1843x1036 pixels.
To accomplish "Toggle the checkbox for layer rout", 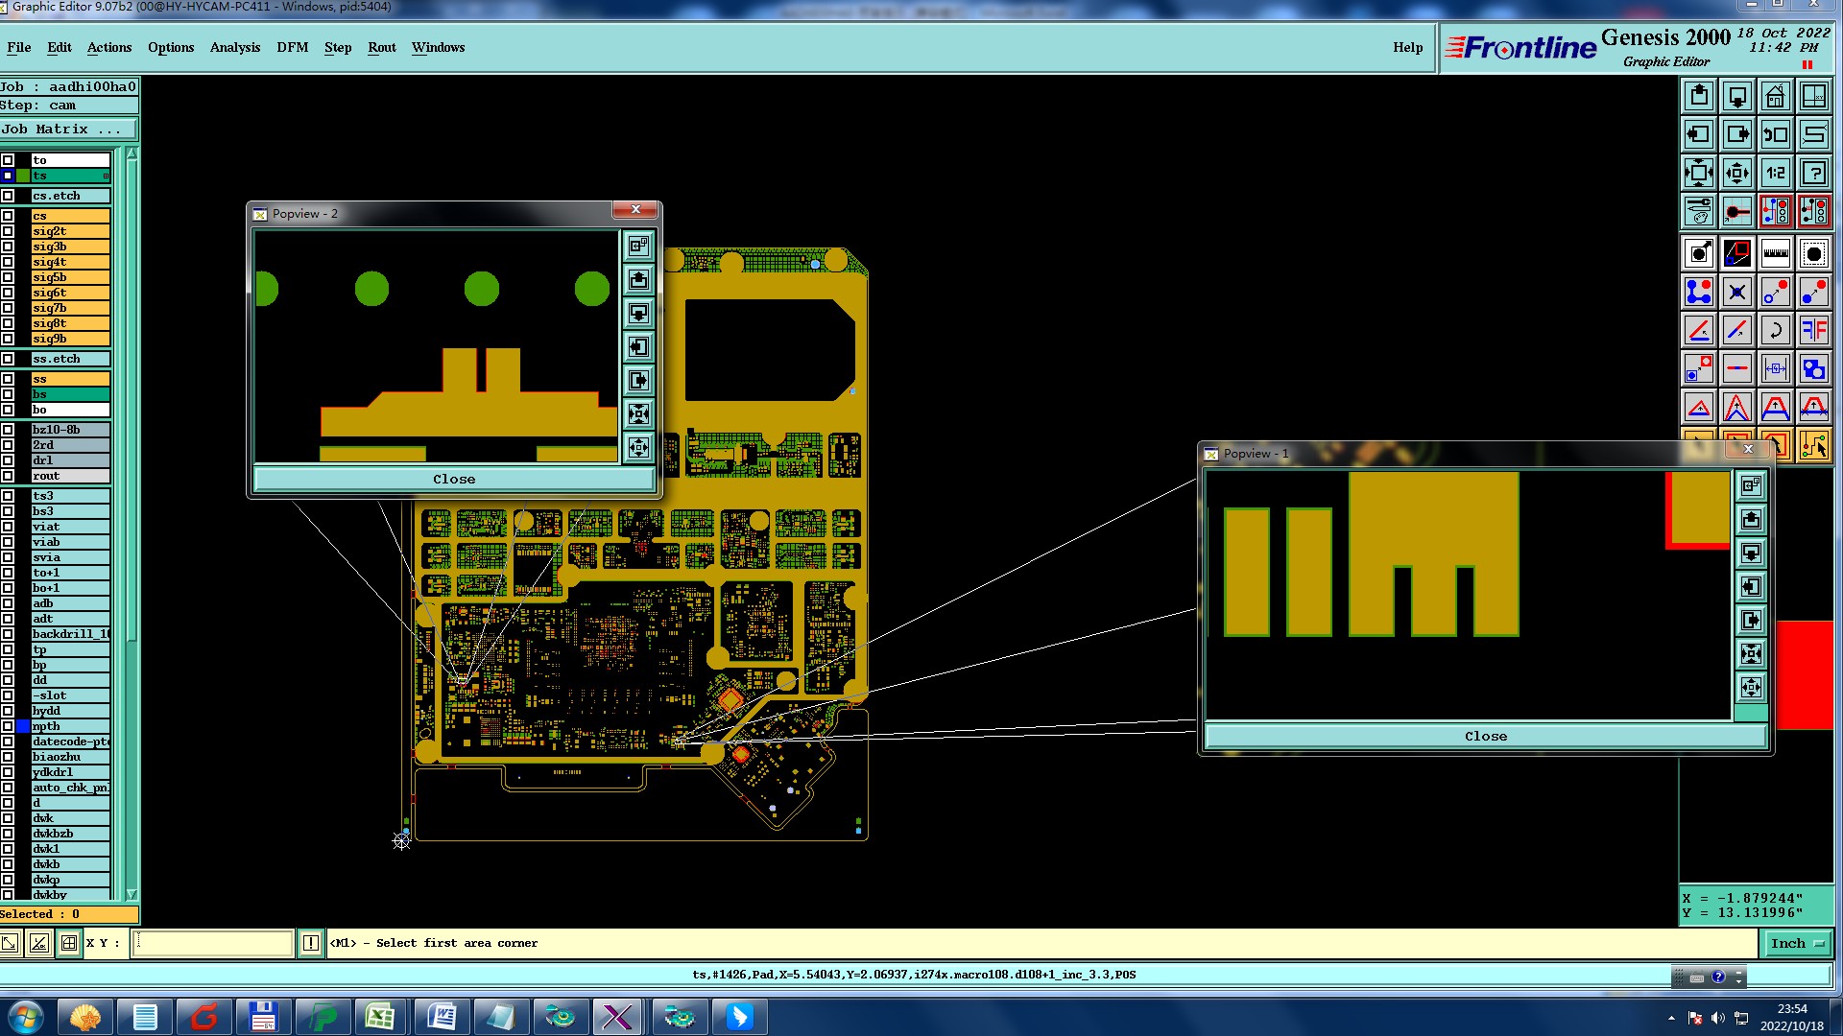I will (x=8, y=476).
